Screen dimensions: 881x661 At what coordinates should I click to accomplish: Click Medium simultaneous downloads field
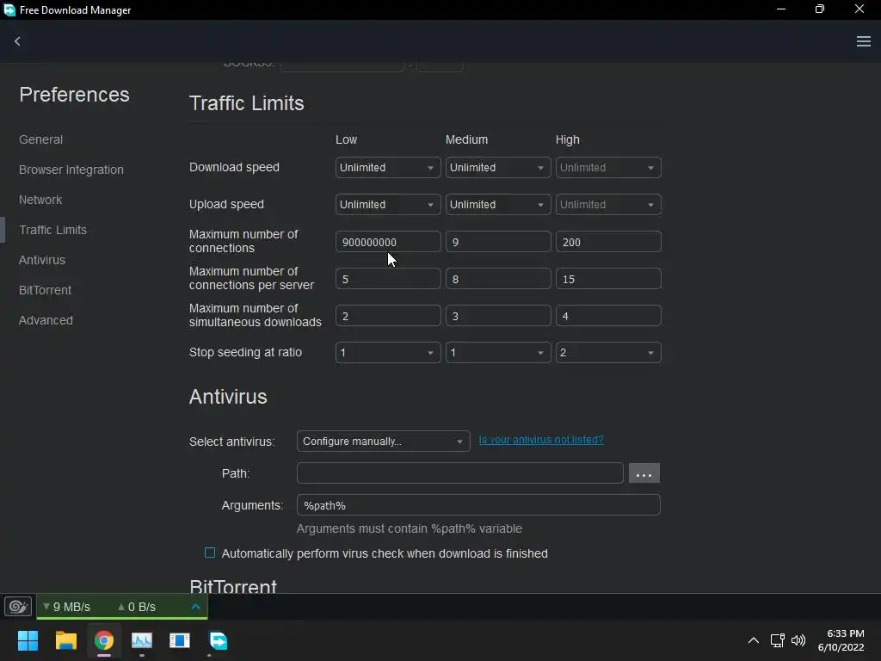point(498,316)
